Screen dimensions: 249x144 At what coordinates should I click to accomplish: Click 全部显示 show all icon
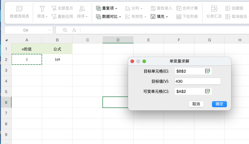[54, 8]
